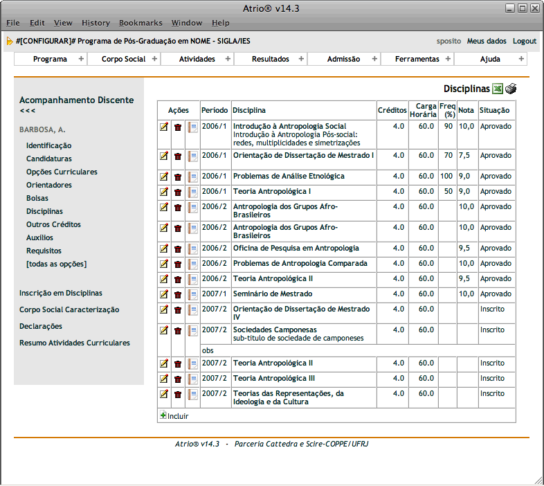544x486 pixels.
Task: View details of Teoria Antropológica I row
Action: click(192, 192)
